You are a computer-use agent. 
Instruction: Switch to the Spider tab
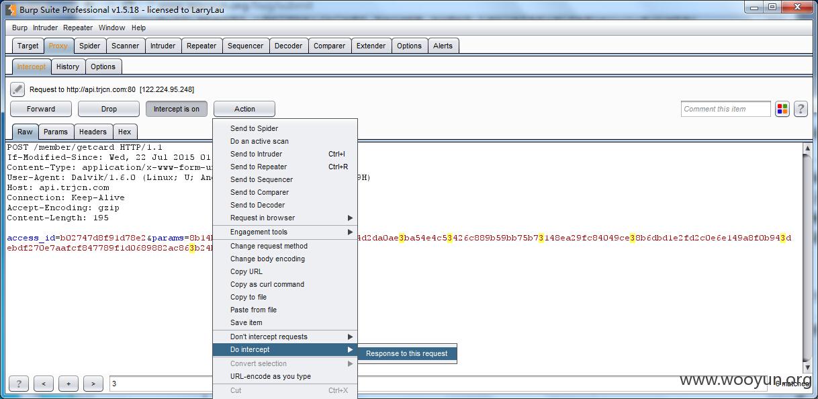[x=90, y=46]
